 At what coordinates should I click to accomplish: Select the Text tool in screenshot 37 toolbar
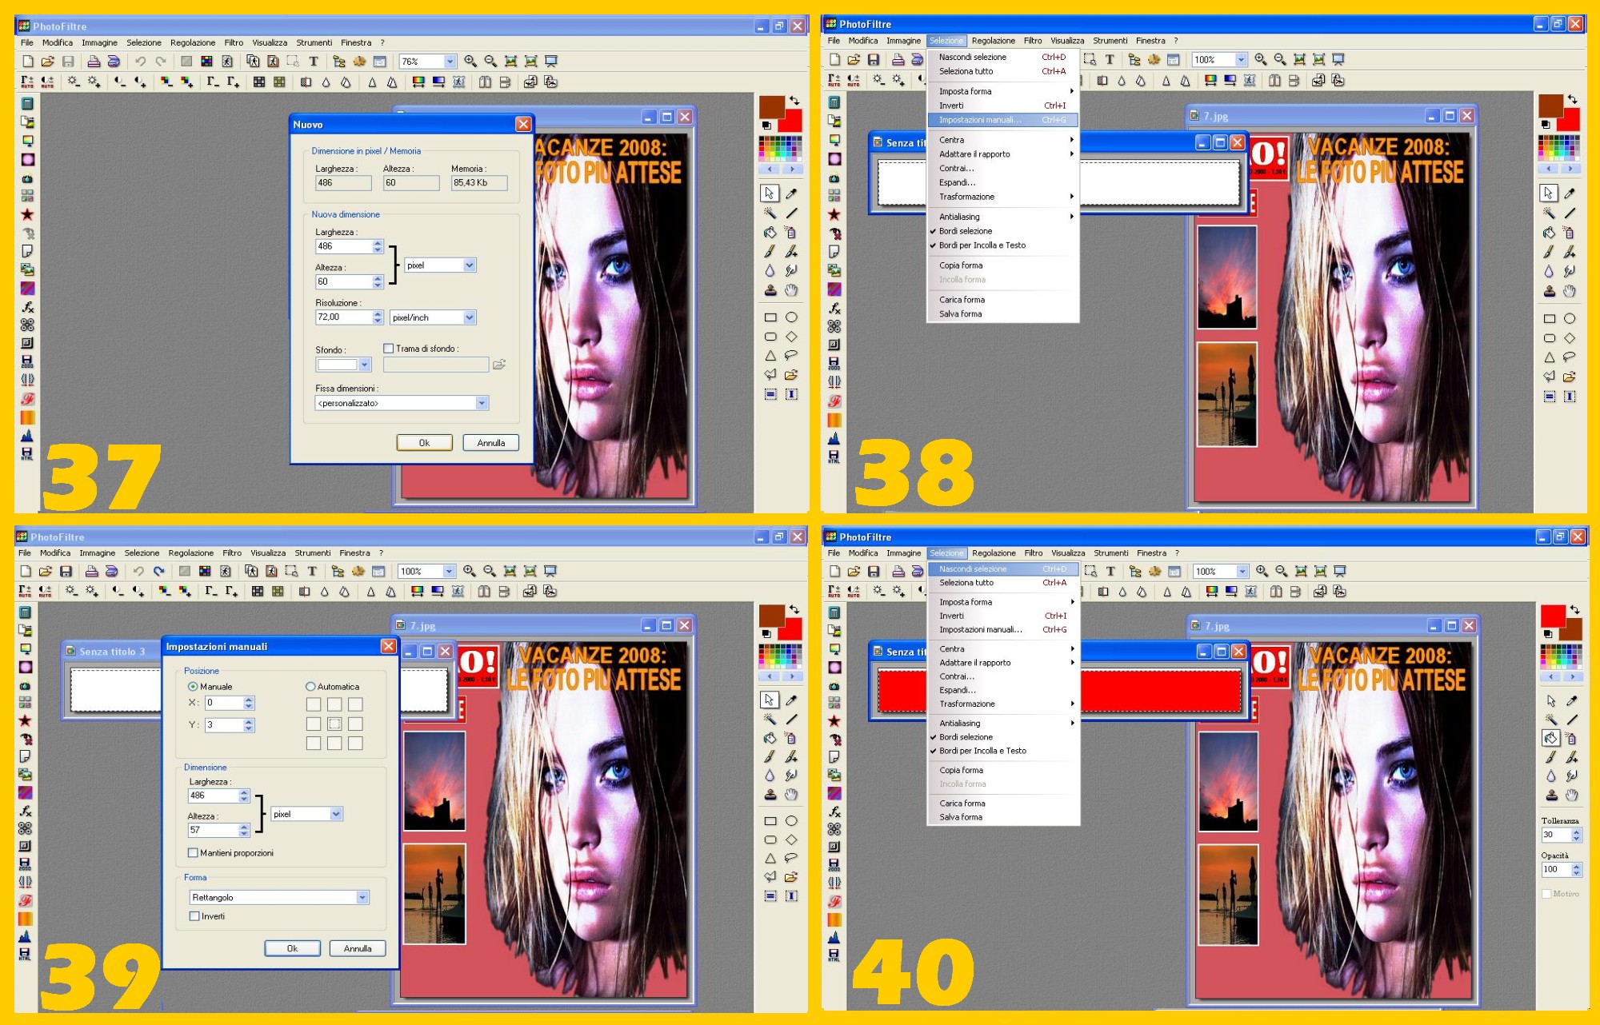coord(314,62)
